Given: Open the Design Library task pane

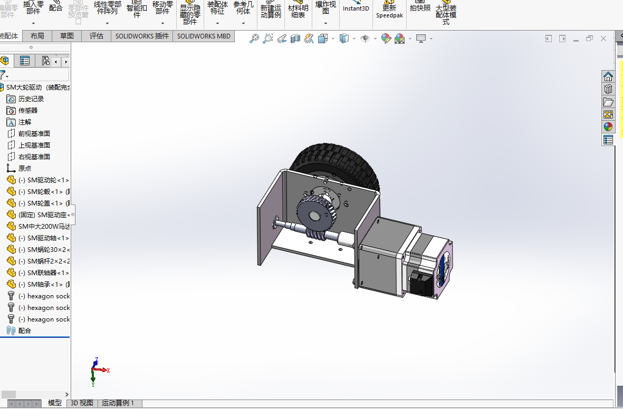Looking at the screenshot, I should [608, 89].
